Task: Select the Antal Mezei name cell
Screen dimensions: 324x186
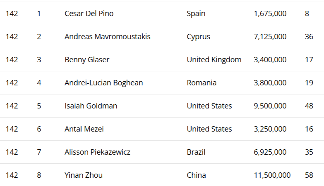Action: (84, 129)
